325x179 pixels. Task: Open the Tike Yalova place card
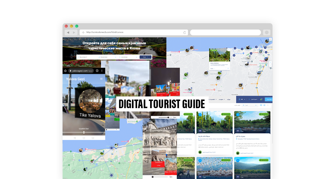tap(90, 104)
